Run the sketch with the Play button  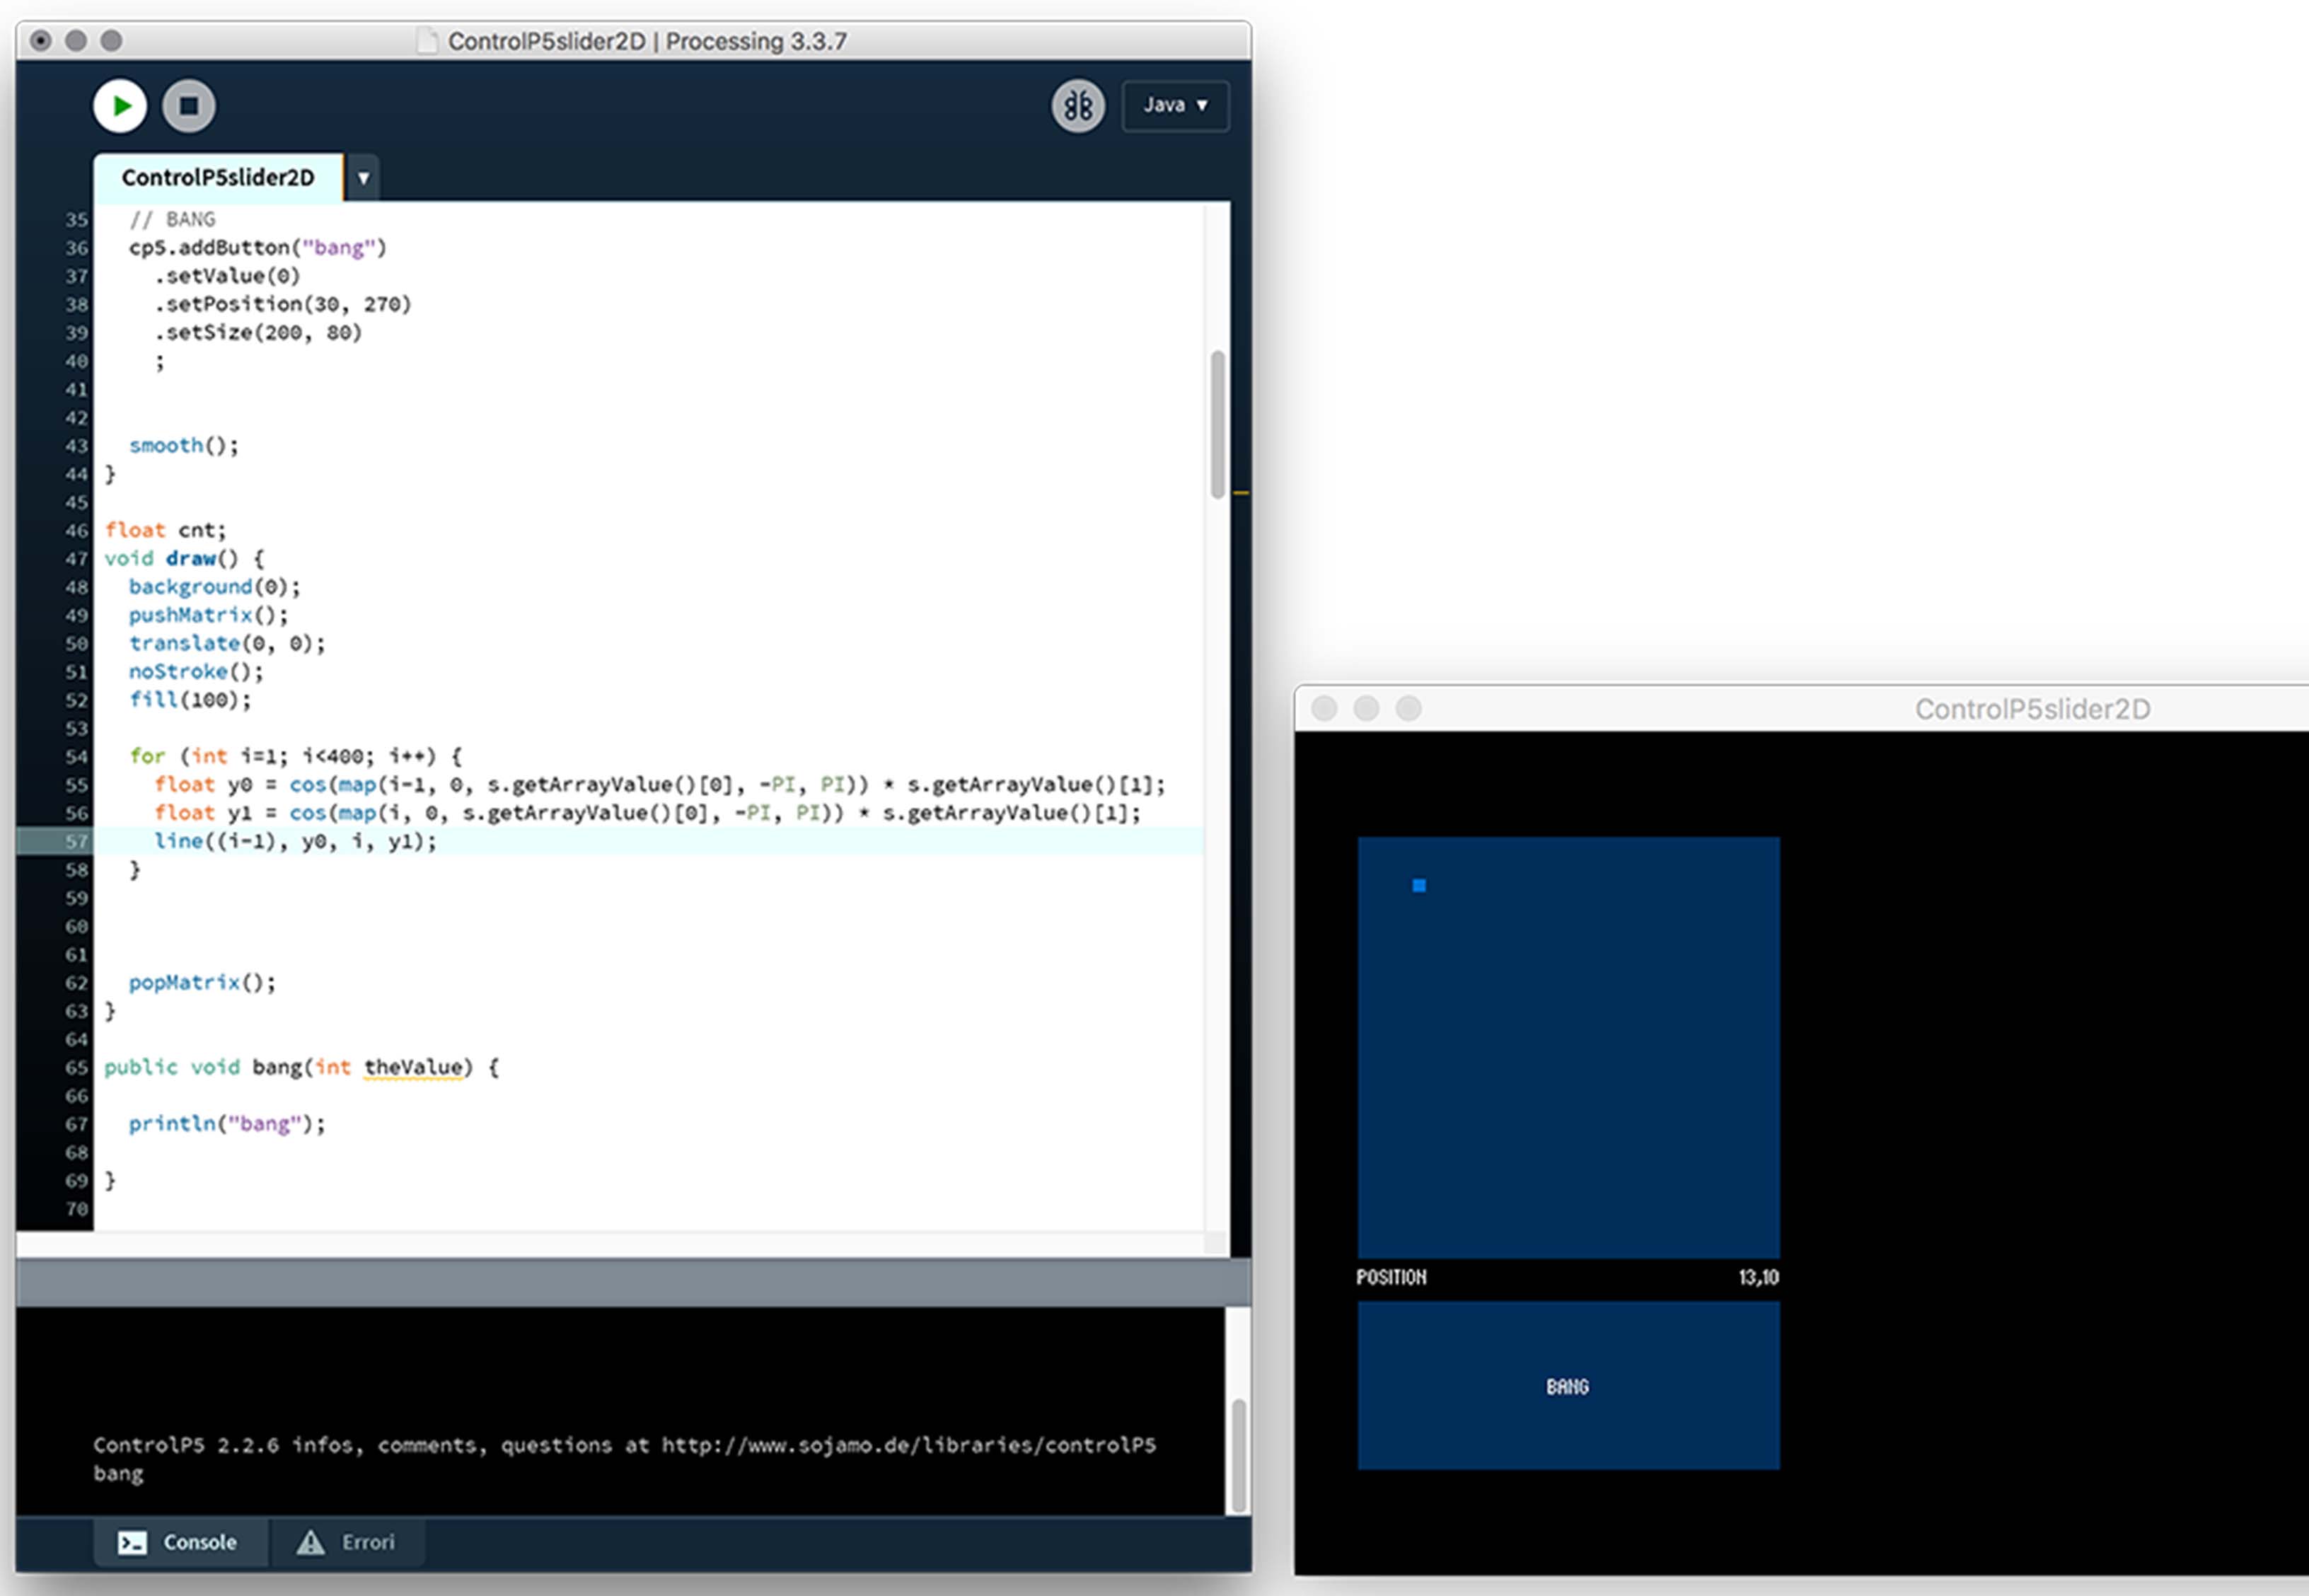pos(120,106)
